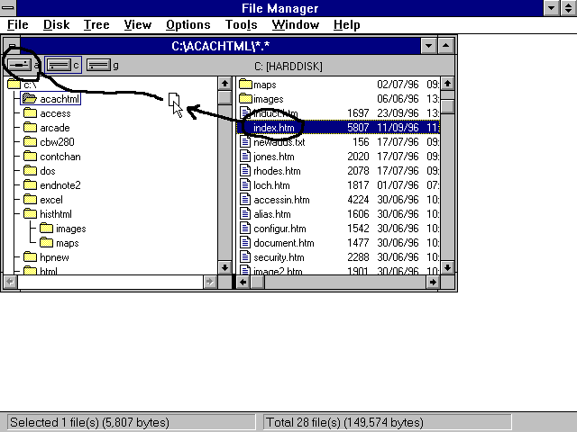577x432 pixels.
Task: Select floppy drive a icon
Action: pos(19,65)
